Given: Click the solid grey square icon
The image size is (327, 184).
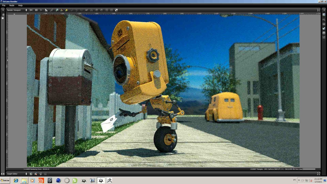Looking at the screenshot, I should click(107, 10).
